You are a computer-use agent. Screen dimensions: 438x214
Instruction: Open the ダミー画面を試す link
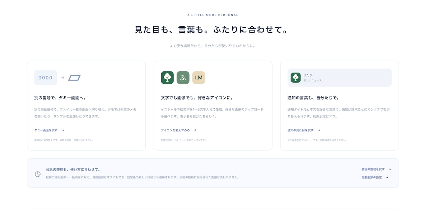[x=49, y=130]
